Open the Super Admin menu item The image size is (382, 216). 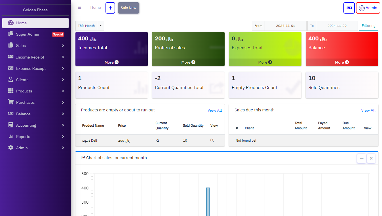(x=35, y=34)
